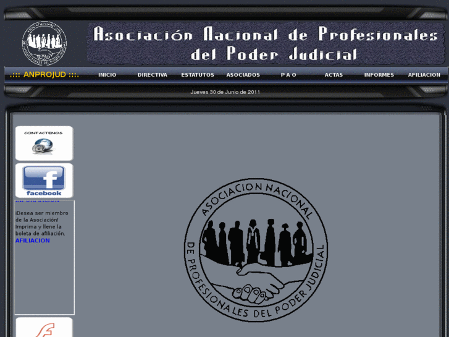The width and height of the screenshot is (449, 337).
Task: Follow the blue AFILIACION link in sidebar
Action: tap(32, 241)
